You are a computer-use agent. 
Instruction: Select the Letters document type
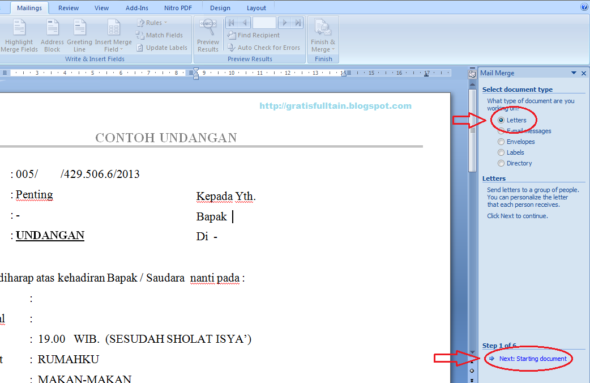[x=512, y=120]
